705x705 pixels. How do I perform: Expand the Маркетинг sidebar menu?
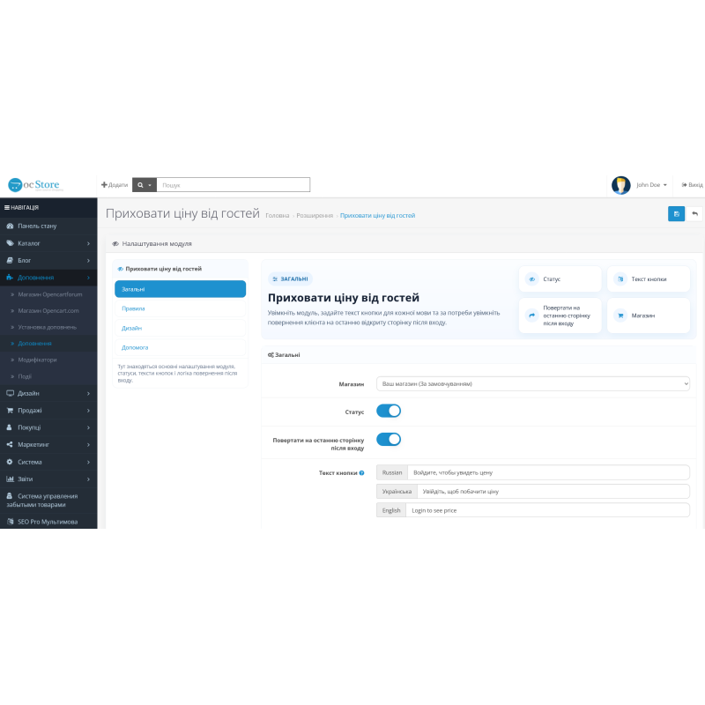click(x=48, y=445)
